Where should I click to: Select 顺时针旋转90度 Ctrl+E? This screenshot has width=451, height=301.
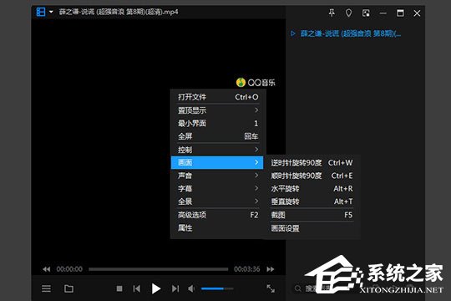tap(312, 176)
